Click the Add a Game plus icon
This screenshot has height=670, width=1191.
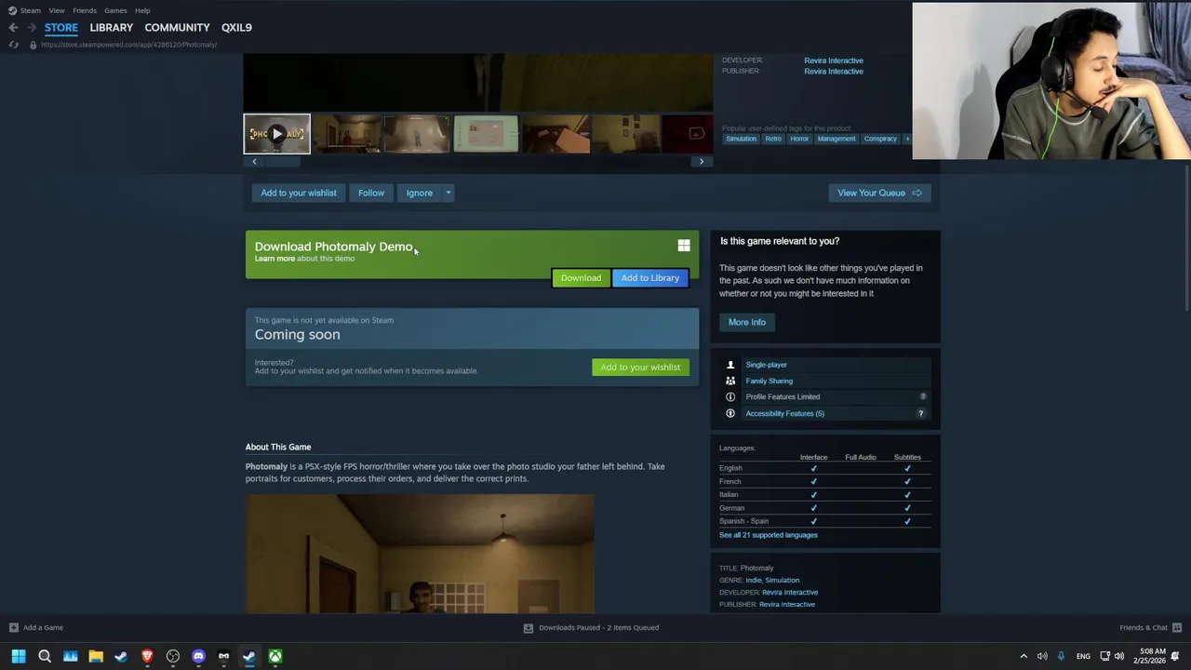tap(13, 627)
